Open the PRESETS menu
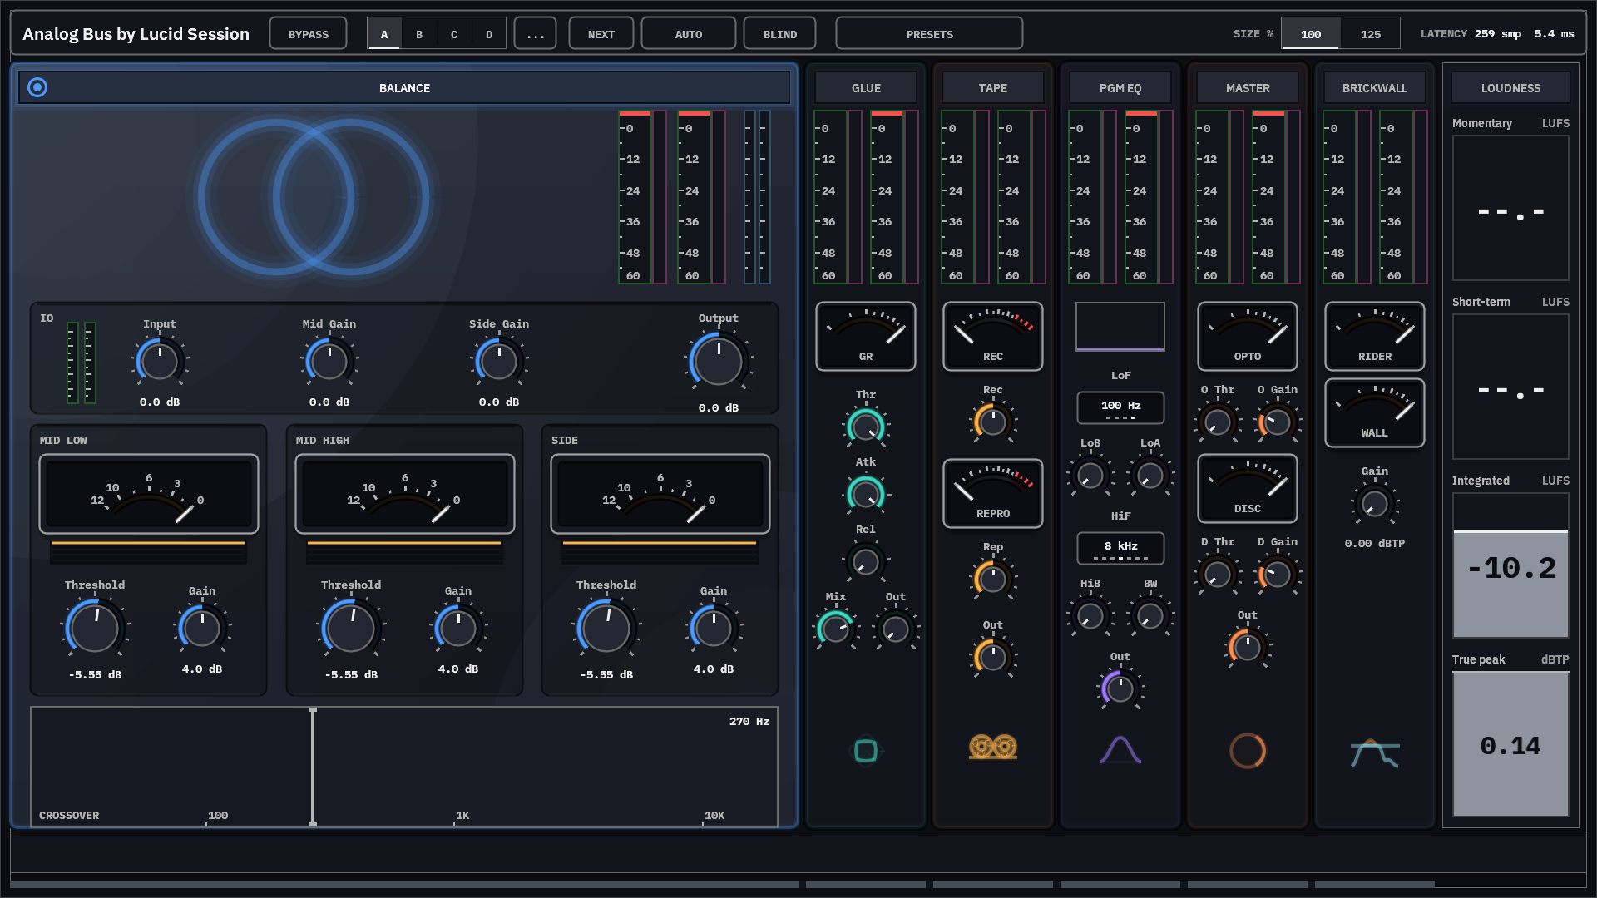1597x898 pixels. pyautogui.click(x=930, y=34)
